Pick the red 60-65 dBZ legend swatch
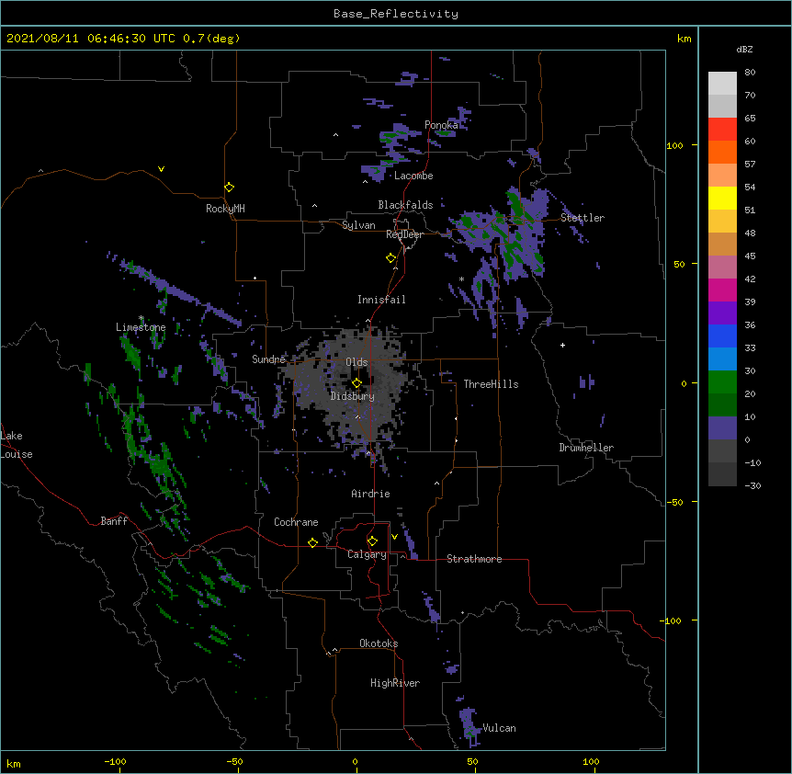 tap(722, 130)
